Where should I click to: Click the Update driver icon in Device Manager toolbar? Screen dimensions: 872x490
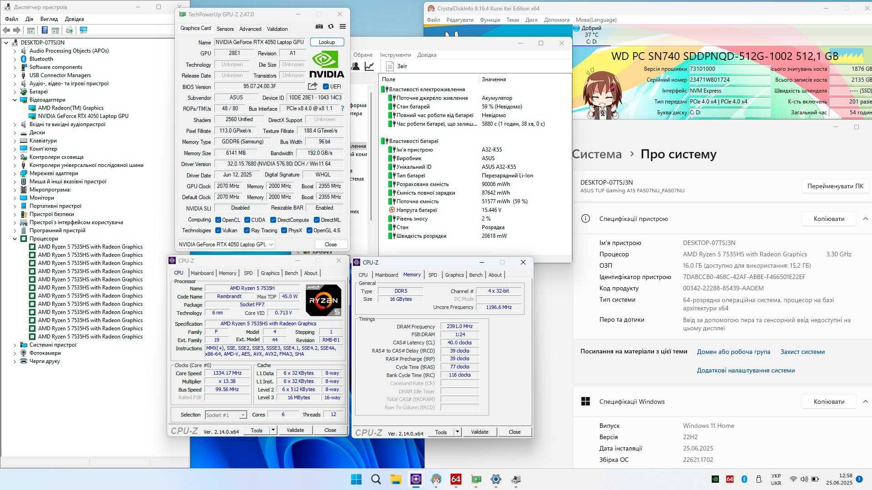point(69,30)
